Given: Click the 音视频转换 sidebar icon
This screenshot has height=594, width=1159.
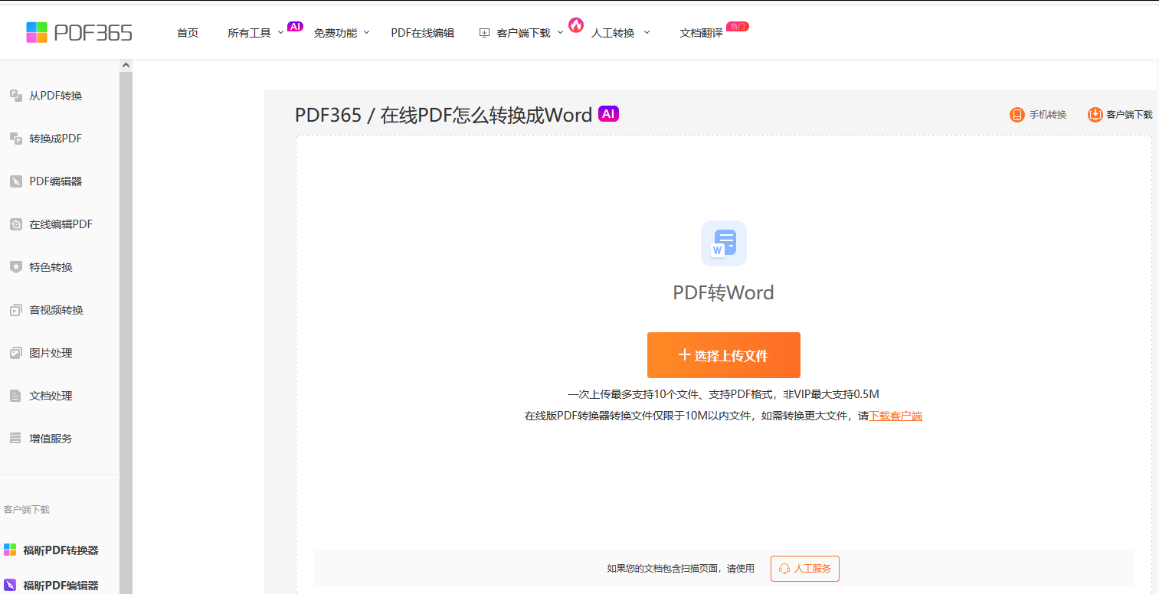Looking at the screenshot, I should (x=15, y=310).
